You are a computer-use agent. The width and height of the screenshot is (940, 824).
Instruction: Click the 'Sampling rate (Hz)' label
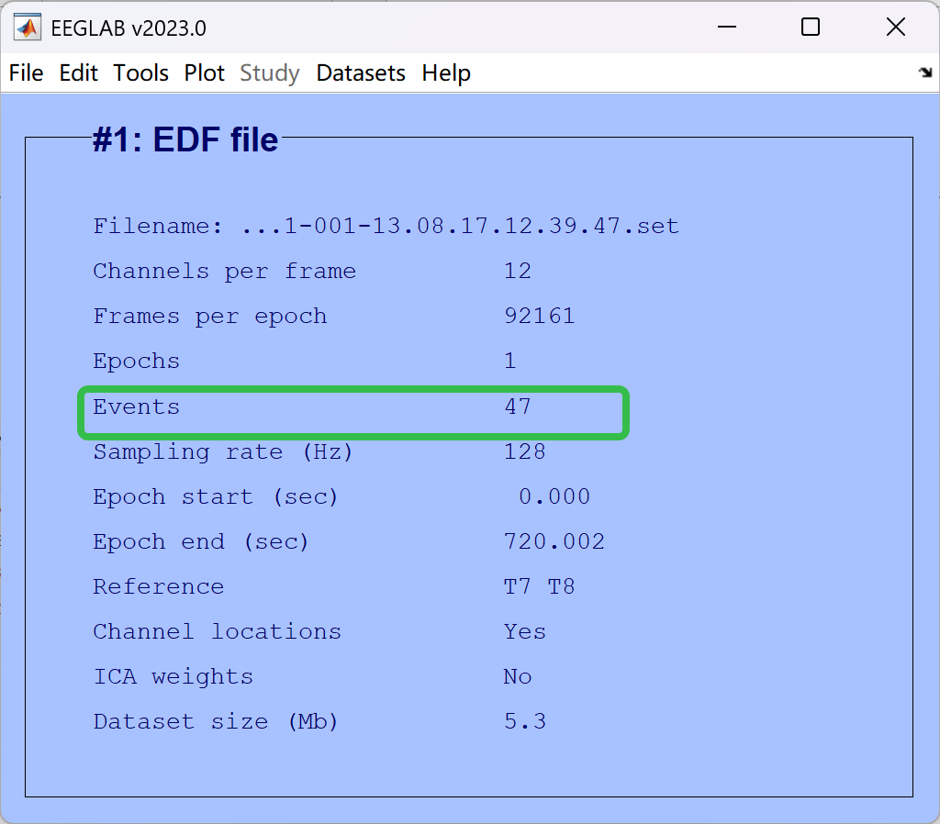[x=222, y=451]
